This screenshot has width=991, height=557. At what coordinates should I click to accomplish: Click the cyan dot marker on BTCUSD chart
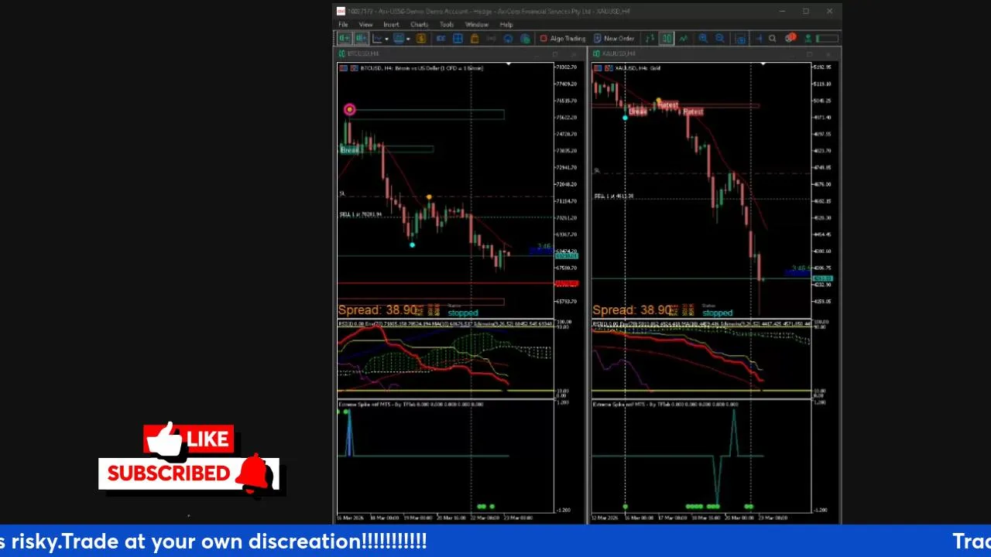pos(412,244)
